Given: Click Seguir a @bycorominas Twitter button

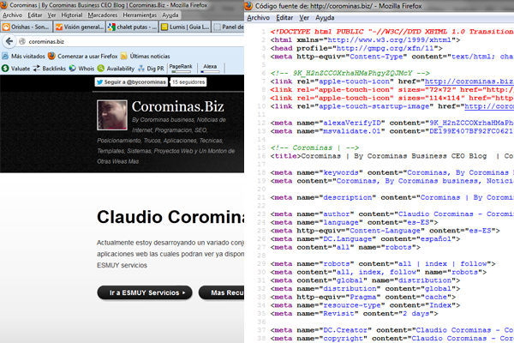Looking at the screenshot, I should [131, 82].
